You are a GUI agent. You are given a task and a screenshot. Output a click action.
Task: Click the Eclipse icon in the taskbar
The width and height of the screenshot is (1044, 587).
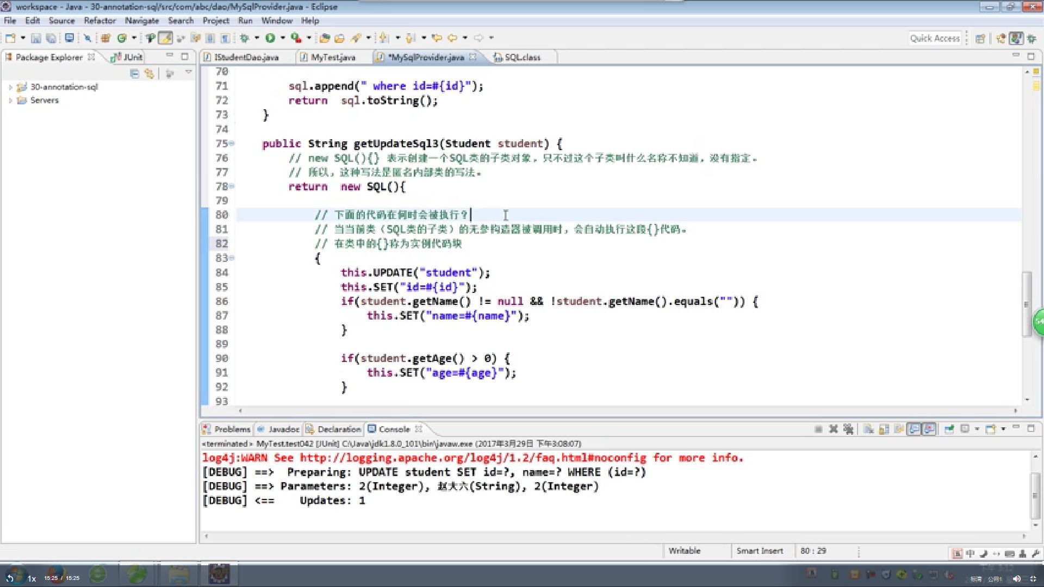(219, 574)
